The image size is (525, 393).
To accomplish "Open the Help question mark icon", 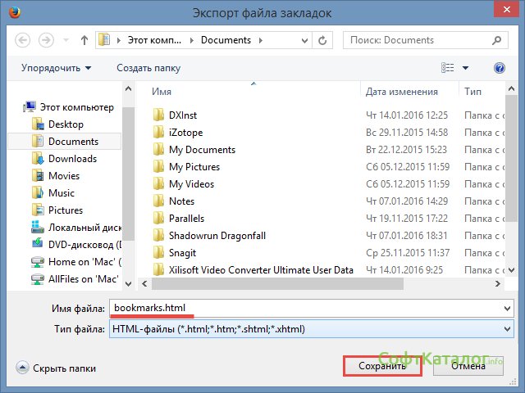I will click(499, 68).
